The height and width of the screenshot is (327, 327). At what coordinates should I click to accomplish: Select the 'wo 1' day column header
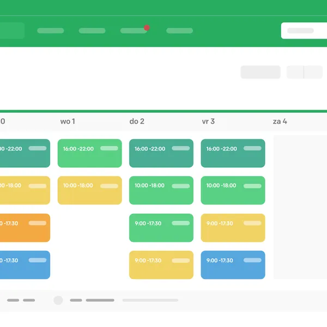click(68, 121)
